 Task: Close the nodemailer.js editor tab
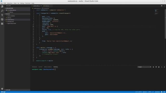[41, 6]
